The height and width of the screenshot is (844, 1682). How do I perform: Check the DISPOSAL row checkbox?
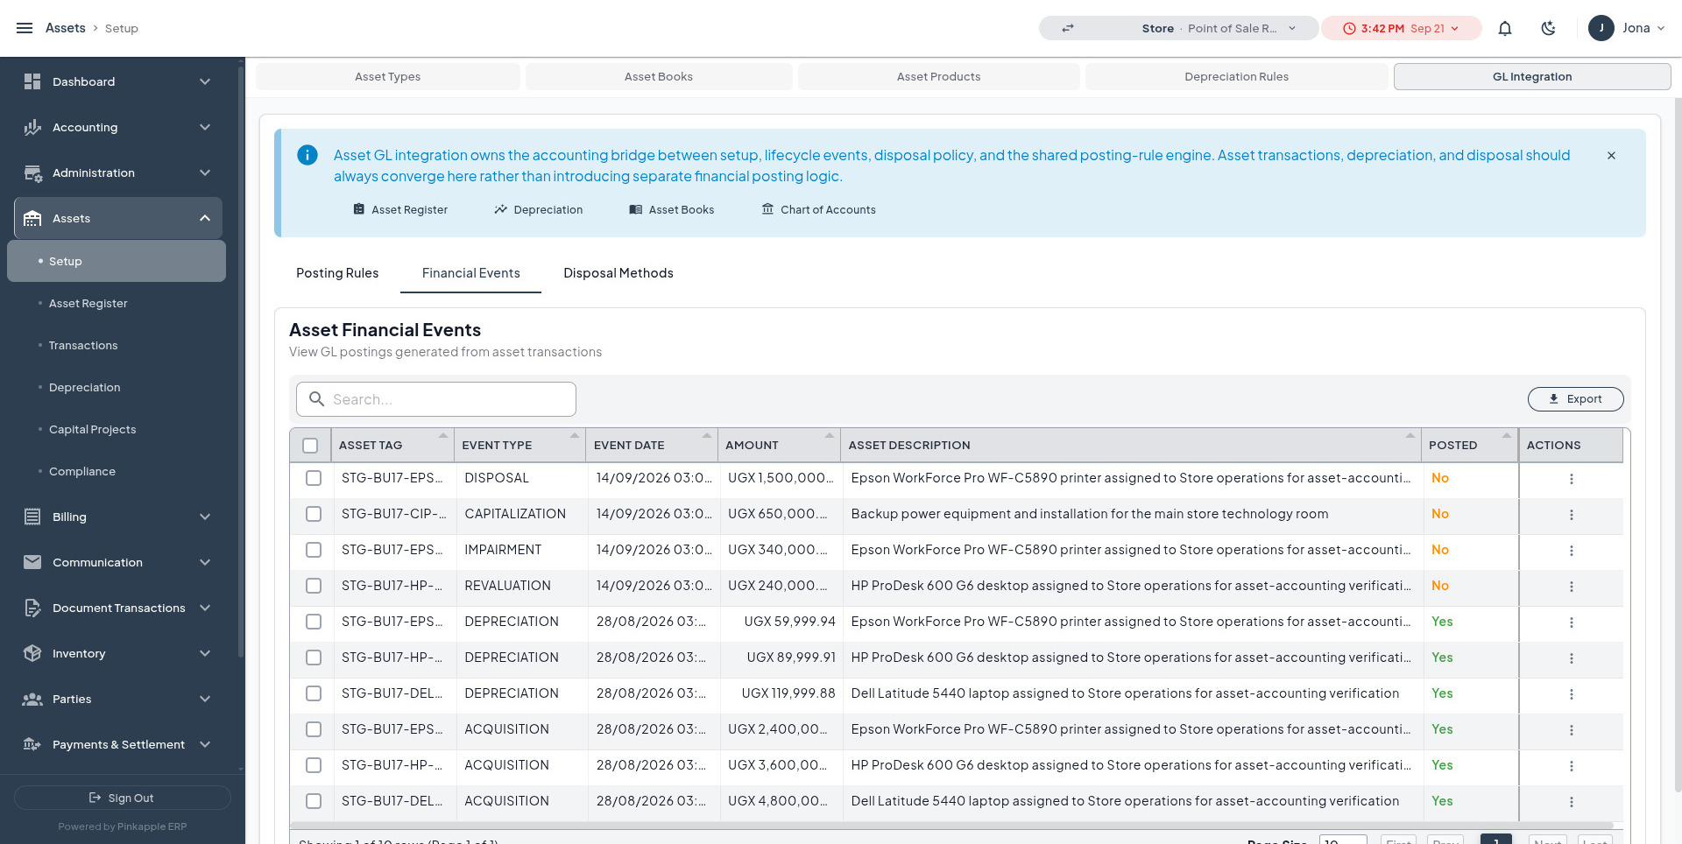pyautogui.click(x=314, y=478)
